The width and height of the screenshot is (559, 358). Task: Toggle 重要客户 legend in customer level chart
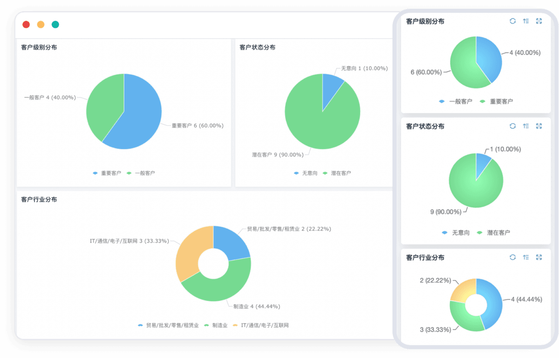(x=108, y=173)
